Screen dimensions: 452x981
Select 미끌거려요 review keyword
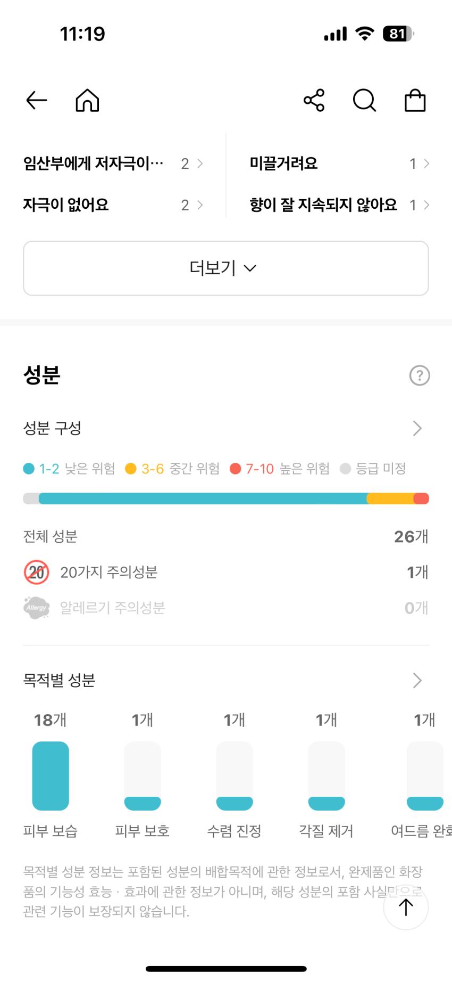click(x=339, y=163)
